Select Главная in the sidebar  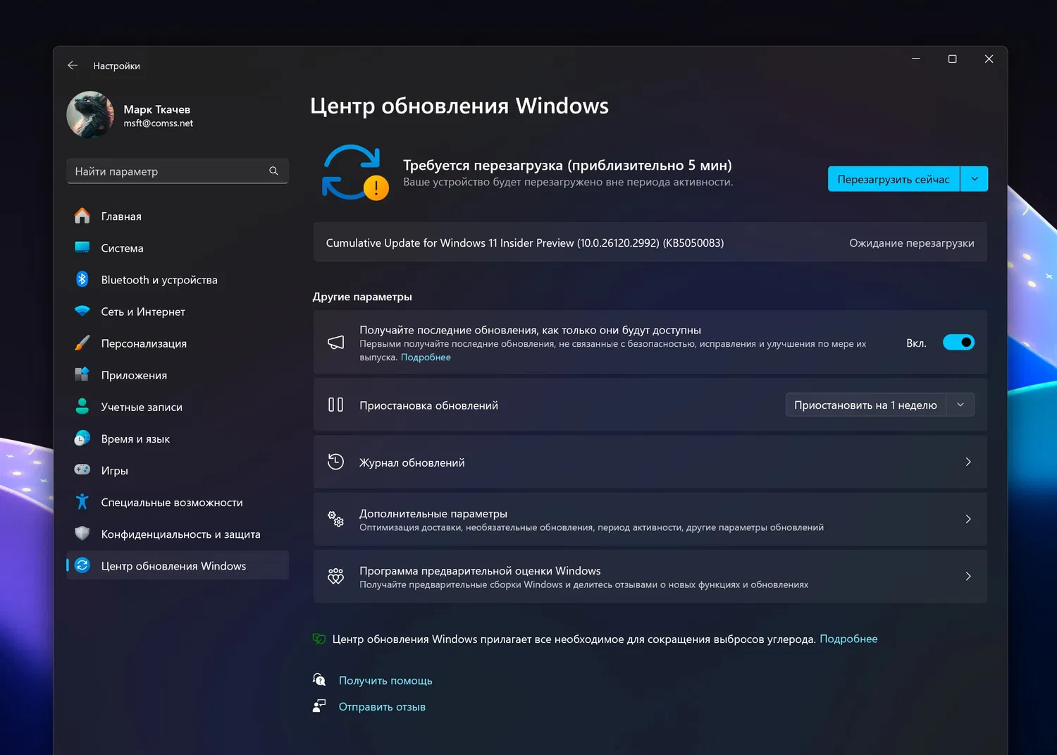(x=121, y=216)
